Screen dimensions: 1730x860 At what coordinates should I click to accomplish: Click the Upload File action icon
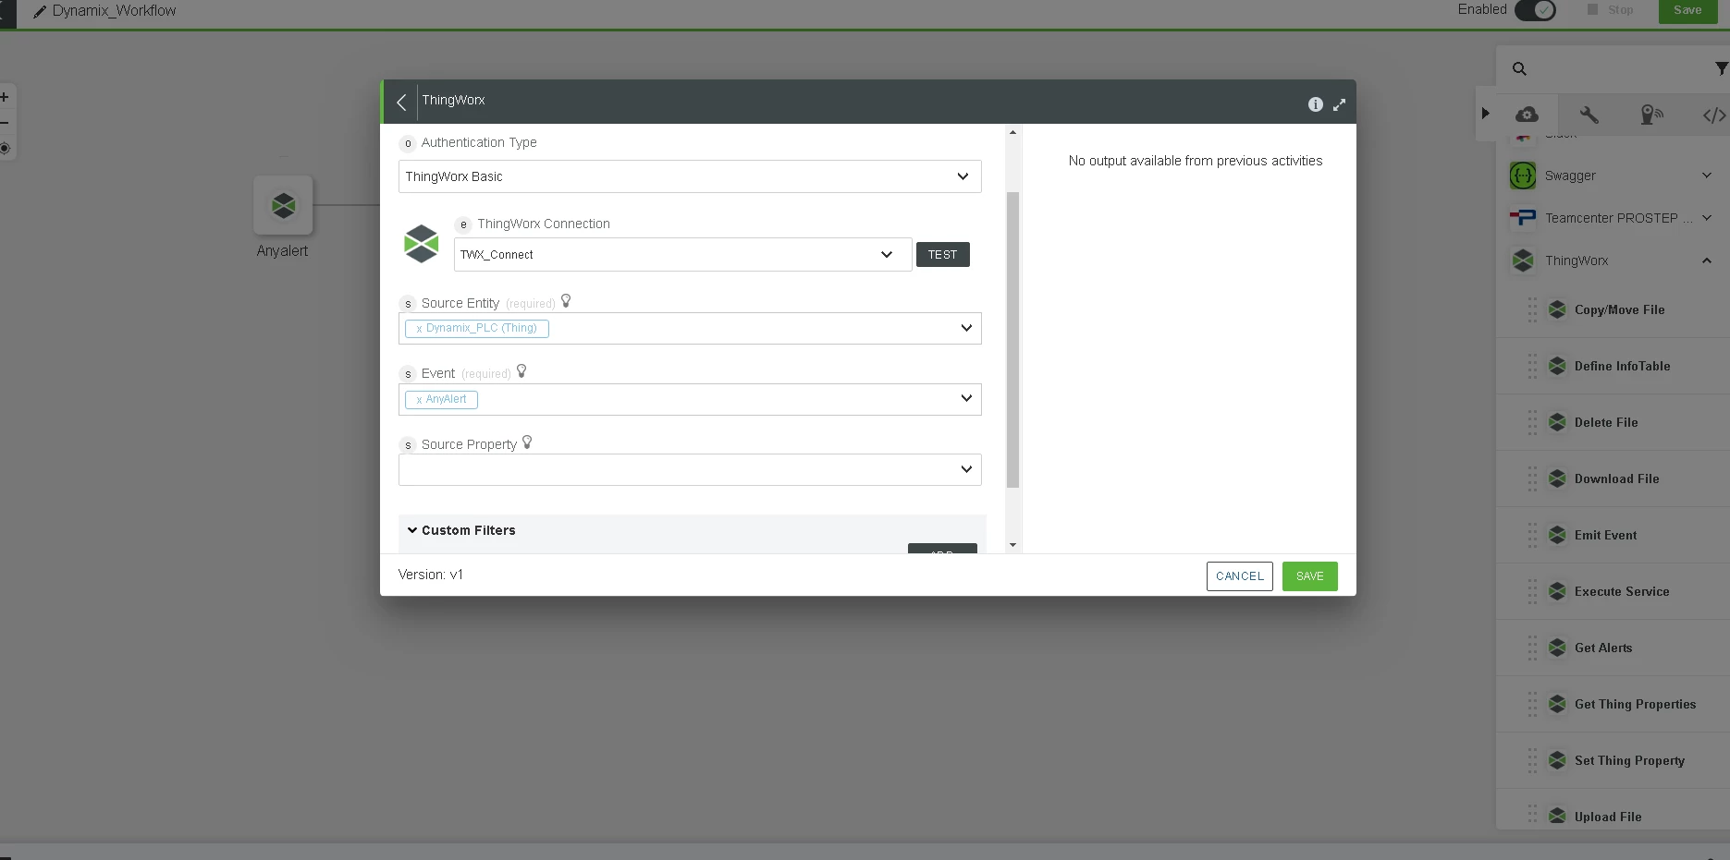point(1557,817)
